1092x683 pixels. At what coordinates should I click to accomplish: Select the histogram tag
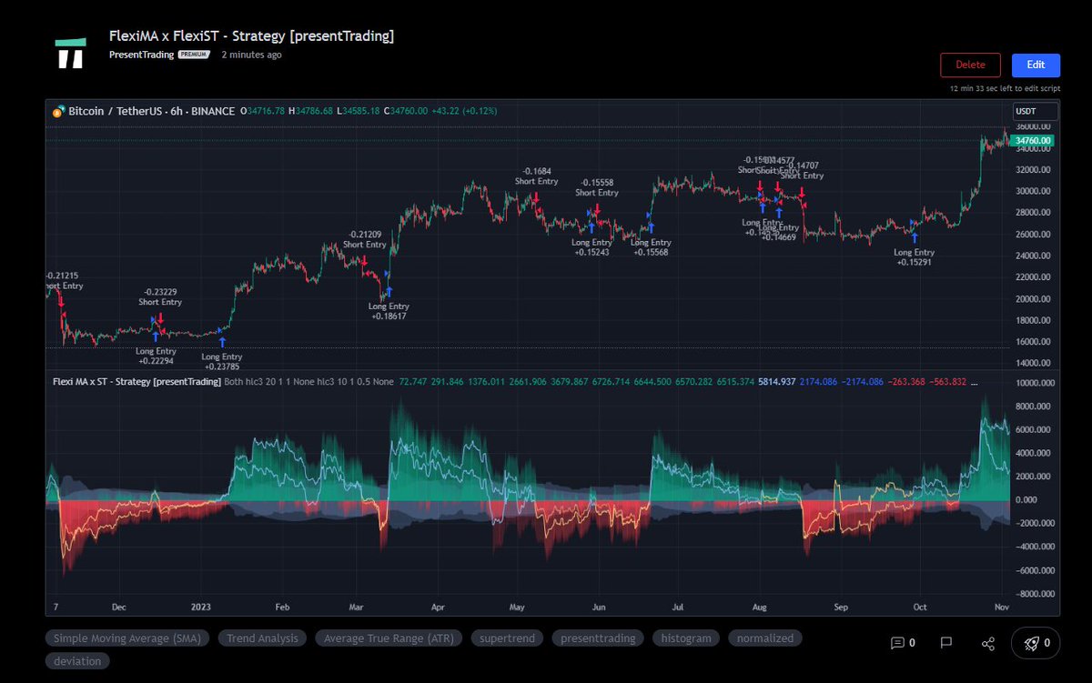pos(686,638)
